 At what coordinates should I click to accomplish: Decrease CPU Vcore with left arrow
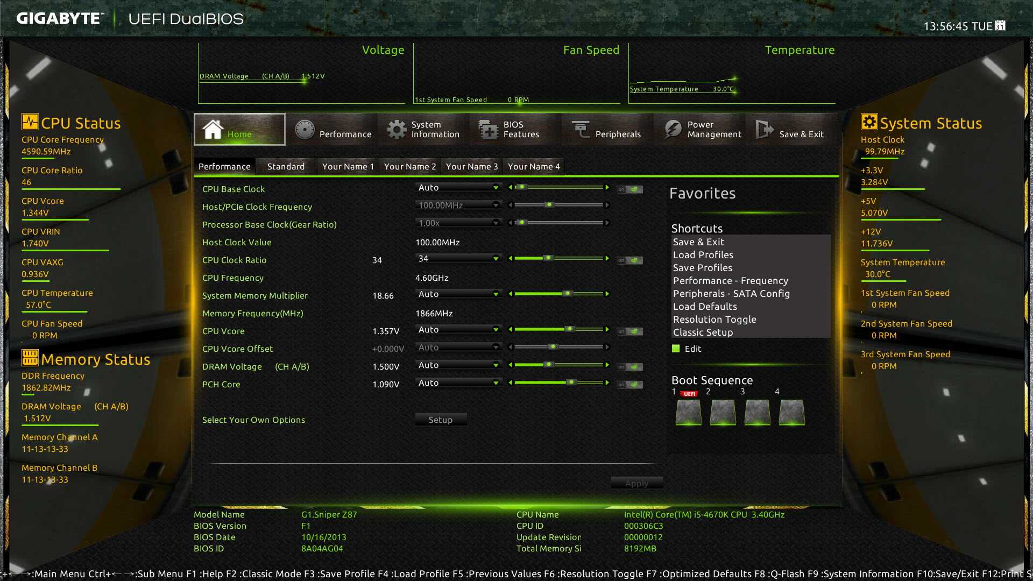511,329
